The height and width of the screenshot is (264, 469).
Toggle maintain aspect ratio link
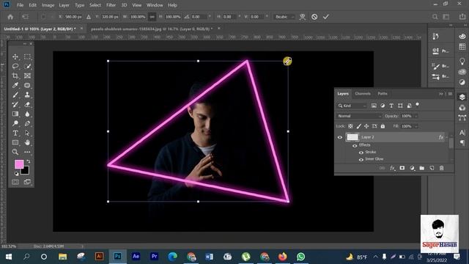(x=152, y=17)
